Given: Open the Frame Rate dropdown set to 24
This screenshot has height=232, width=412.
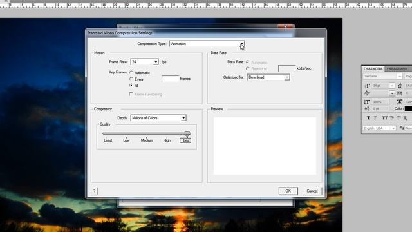Looking at the screenshot, I should tap(144, 62).
